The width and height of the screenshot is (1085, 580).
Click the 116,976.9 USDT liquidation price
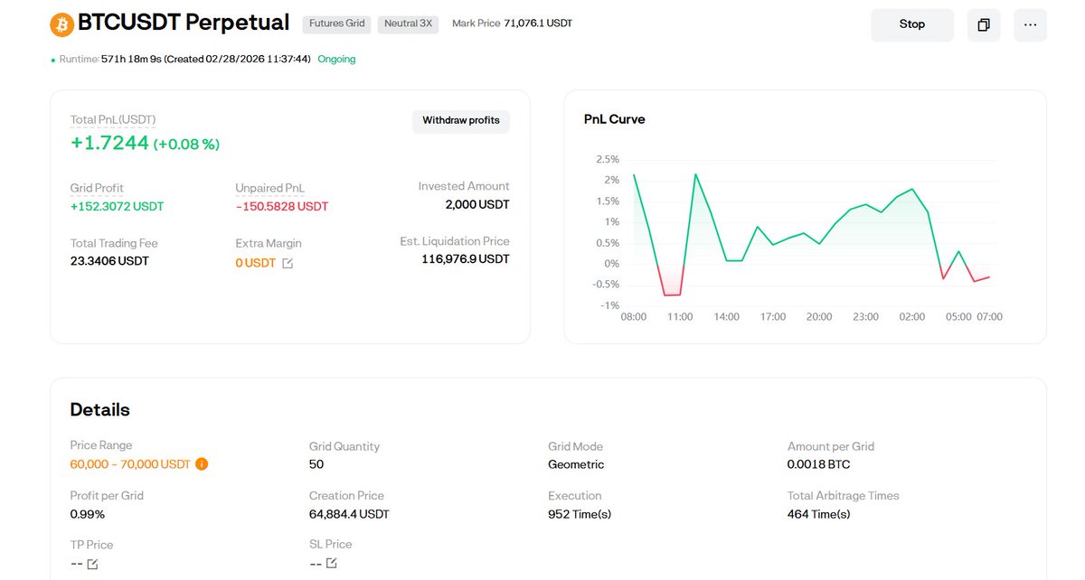tap(466, 259)
